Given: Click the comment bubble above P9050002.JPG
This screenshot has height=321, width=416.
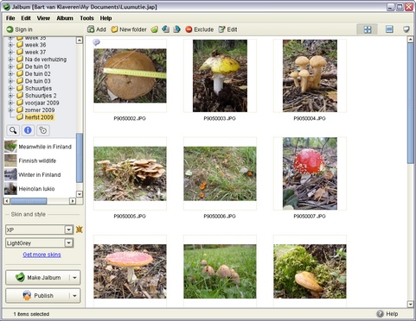Looking at the screenshot, I should click(x=96, y=42).
